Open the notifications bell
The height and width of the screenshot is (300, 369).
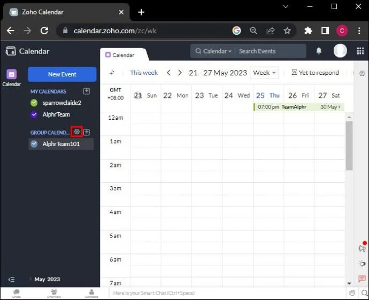(319, 51)
